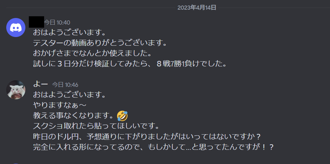
Task: Click the username よー
Action: click(41, 84)
